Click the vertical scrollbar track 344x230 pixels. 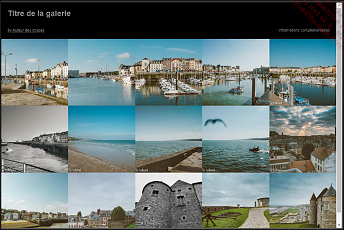coord(339,115)
